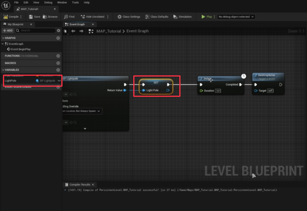Open Hide Unrelated options menu

[108, 17]
